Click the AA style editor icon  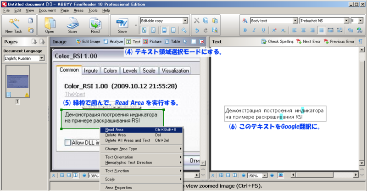(x=245, y=21)
